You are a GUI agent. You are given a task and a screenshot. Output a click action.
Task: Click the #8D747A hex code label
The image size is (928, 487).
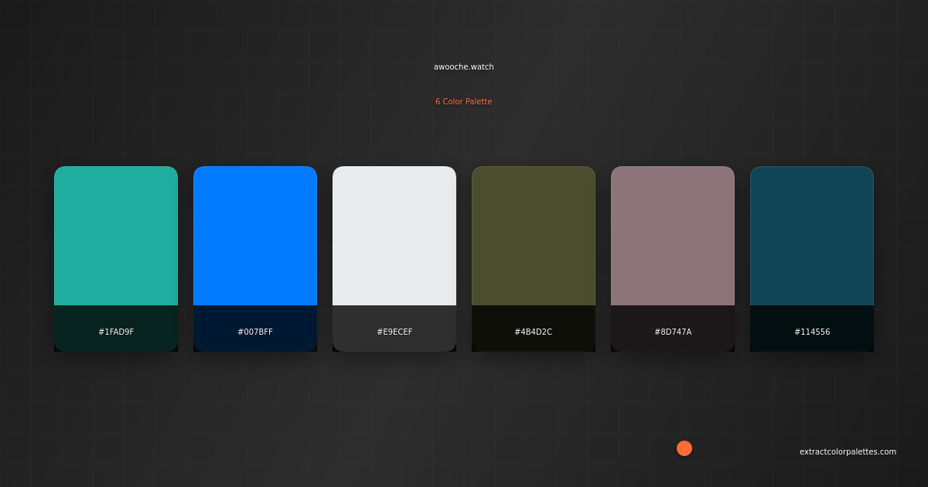tap(673, 332)
